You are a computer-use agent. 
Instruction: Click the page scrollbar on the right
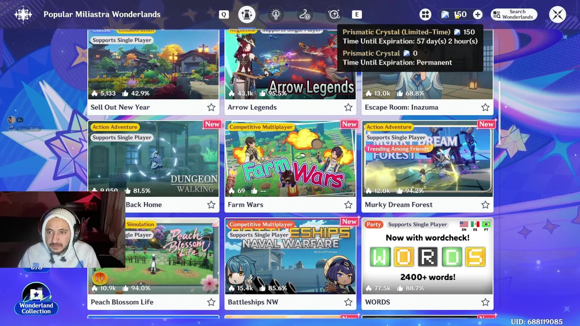click(500, 113)
